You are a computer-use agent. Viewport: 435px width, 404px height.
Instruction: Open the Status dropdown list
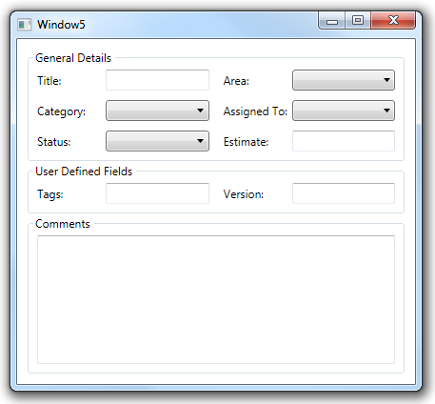pos(157,141)
